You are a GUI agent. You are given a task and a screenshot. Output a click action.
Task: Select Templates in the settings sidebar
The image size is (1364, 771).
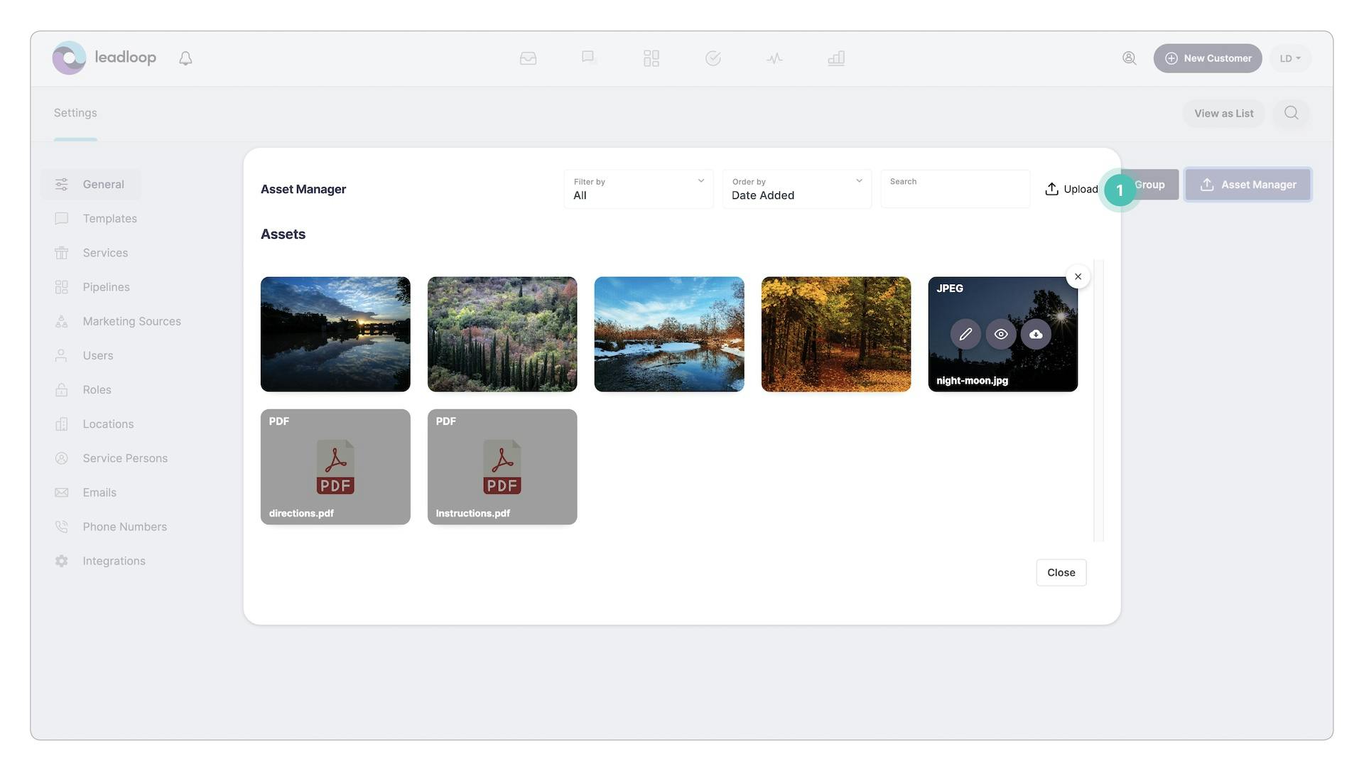[109, 219]
